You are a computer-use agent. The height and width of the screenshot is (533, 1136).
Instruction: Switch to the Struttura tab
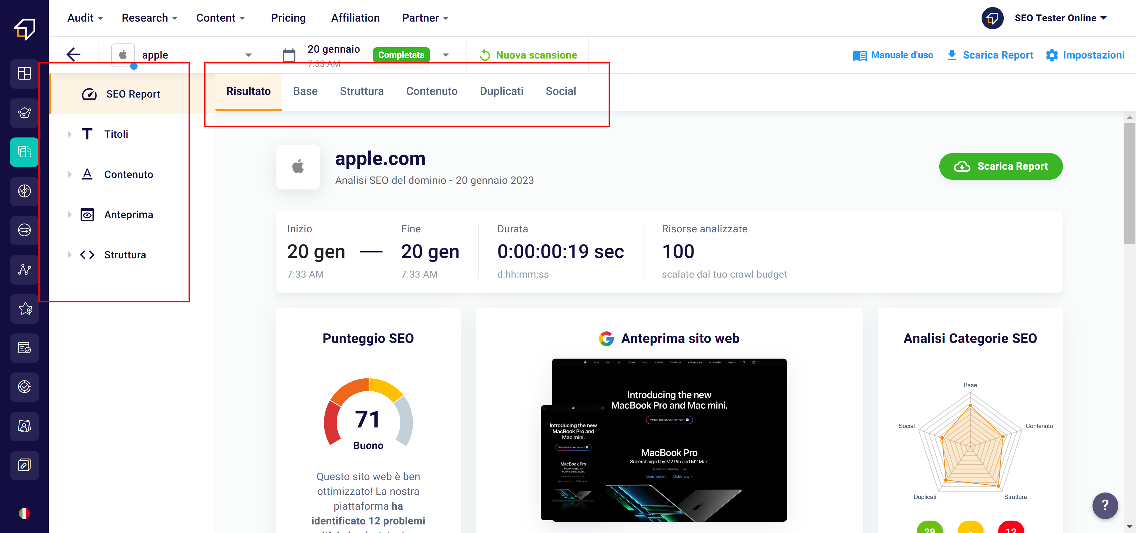pos(362,91)
